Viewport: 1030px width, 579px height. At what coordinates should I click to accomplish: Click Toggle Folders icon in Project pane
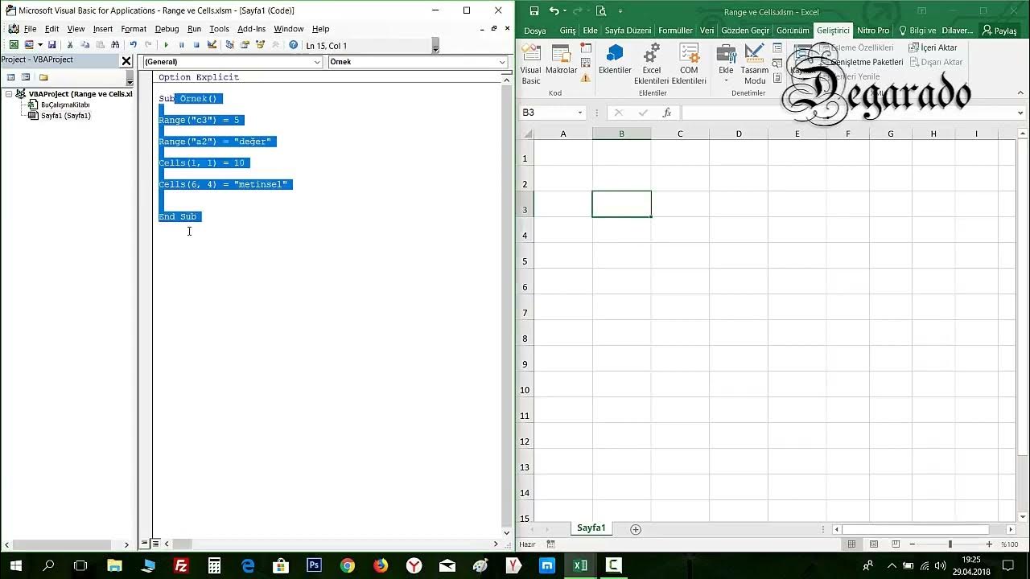43,77
